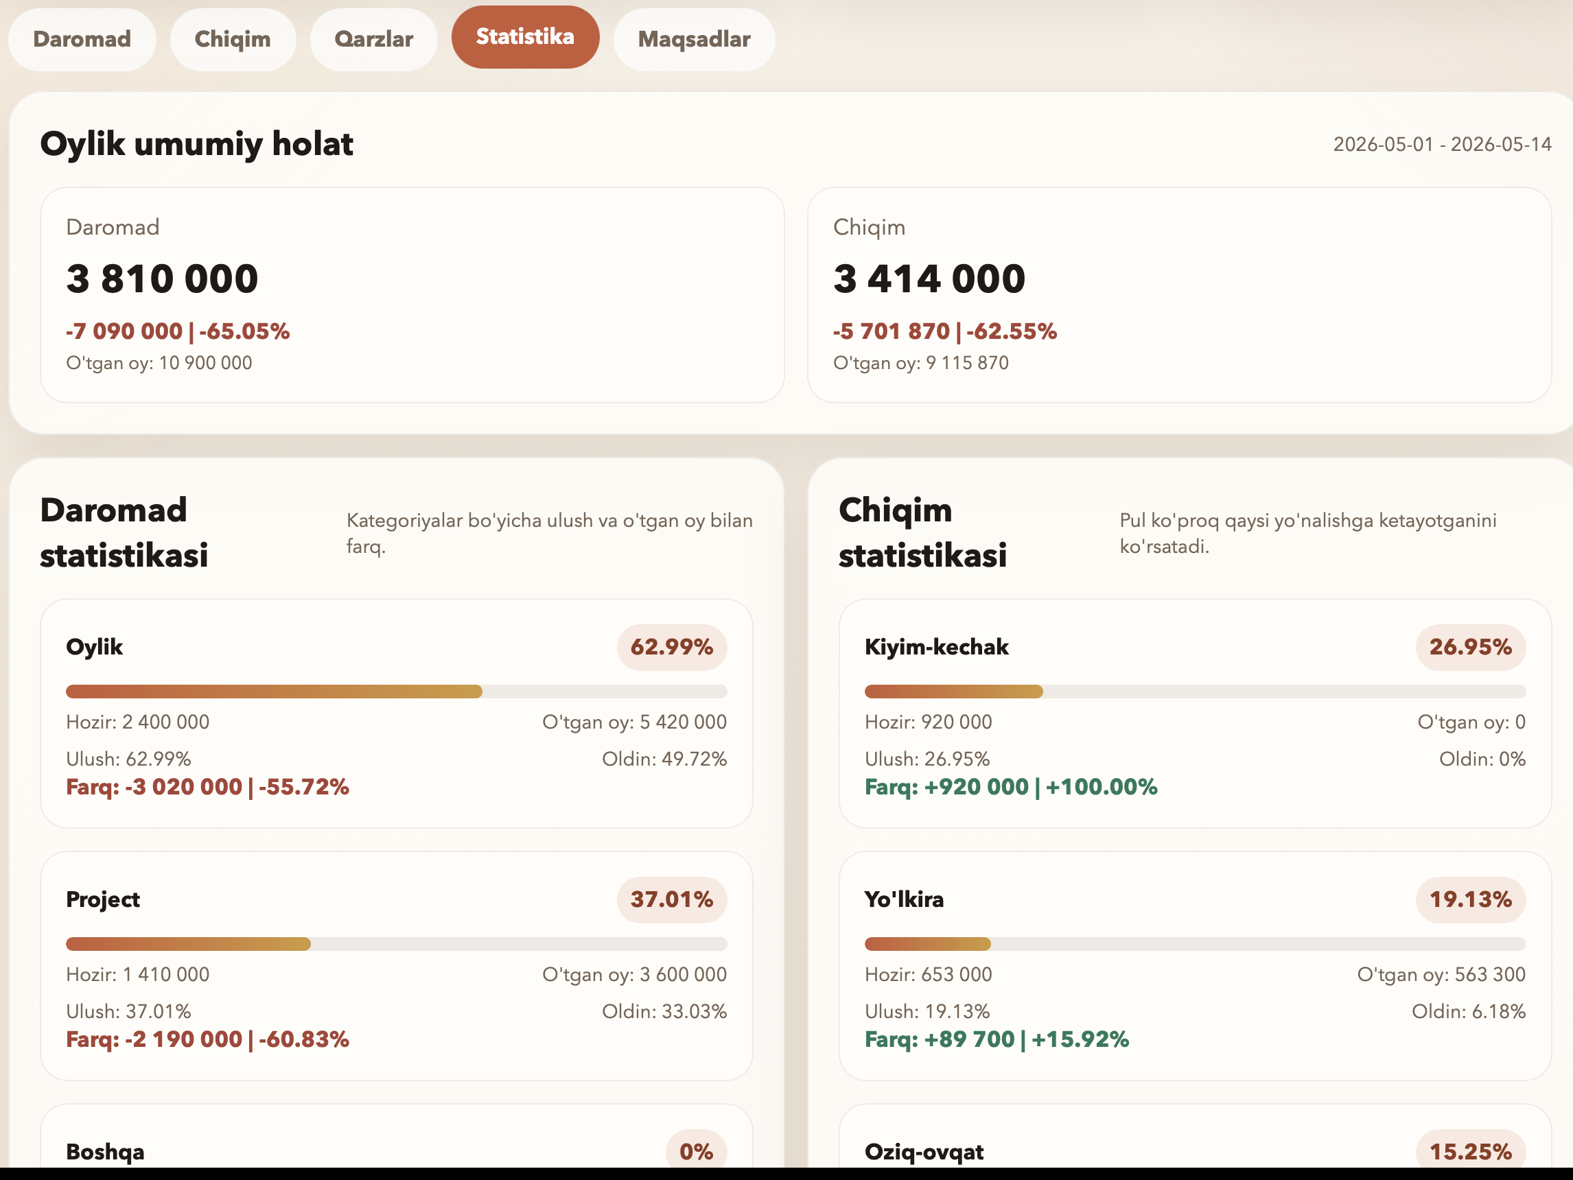Screen dimensions: 1573x1180
Task: Click the Kiyim-kechak category title
Action: pyautogui.click(x=937, y=647)
